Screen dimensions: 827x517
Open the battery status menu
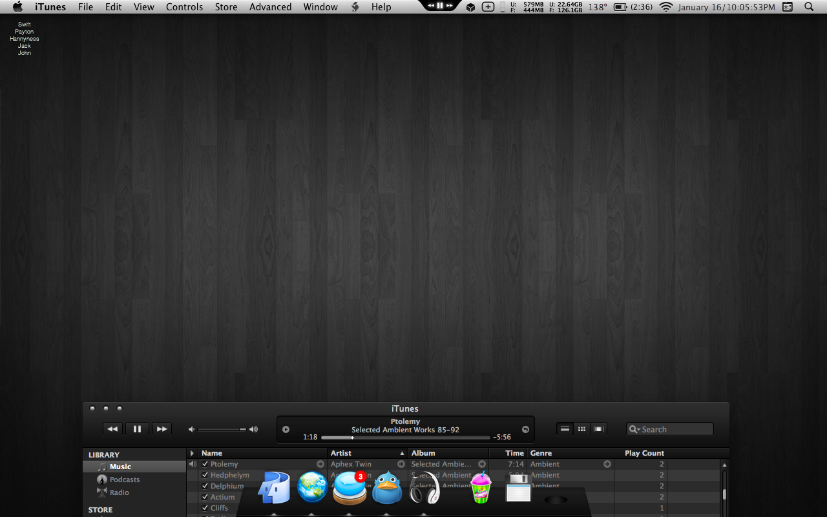[x=633, y=7]
